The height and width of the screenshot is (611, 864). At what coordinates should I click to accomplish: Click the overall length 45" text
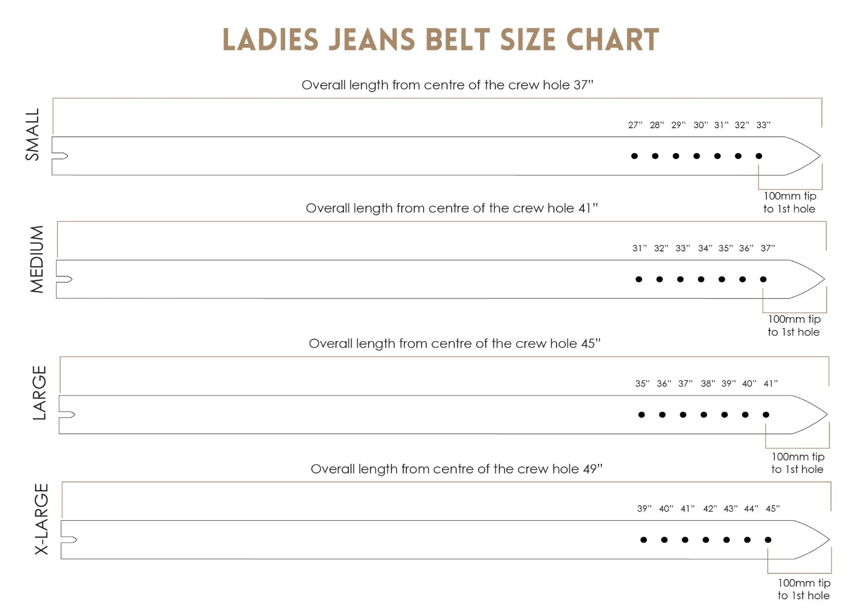click(x=455, y=344)
